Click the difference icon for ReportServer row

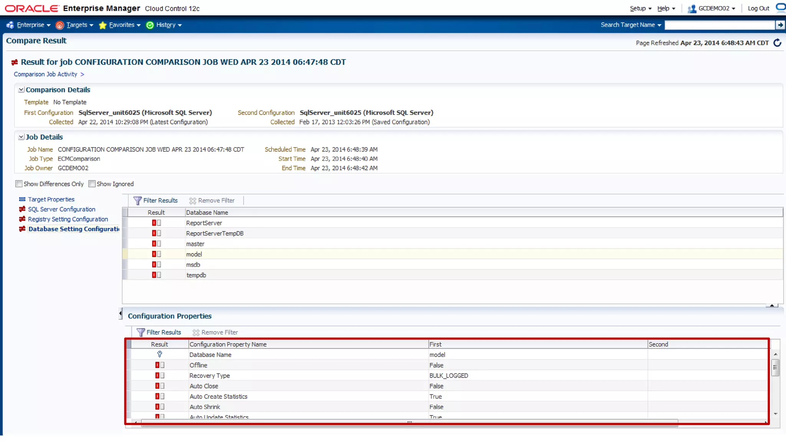pos(156,223)
